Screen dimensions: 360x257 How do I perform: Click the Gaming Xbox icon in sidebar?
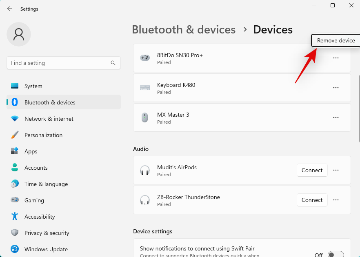15,200
